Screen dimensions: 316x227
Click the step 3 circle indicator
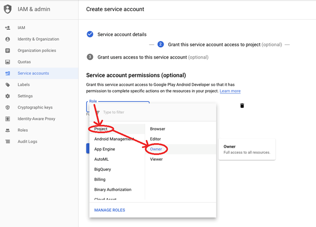[x=90, y=57]
